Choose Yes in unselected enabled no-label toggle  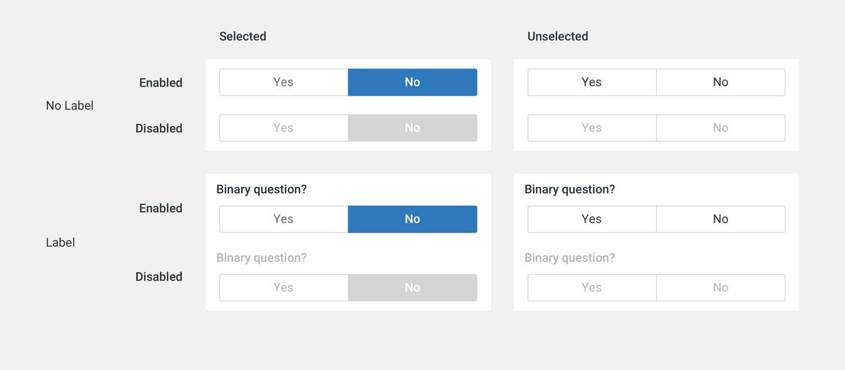coord(592,82)
